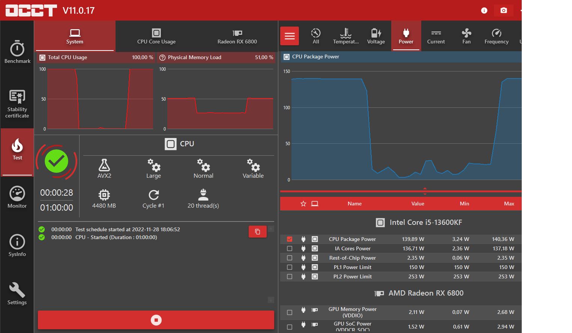Open Settings wrench icon
572x333 pixels.
tap(17, 290)
